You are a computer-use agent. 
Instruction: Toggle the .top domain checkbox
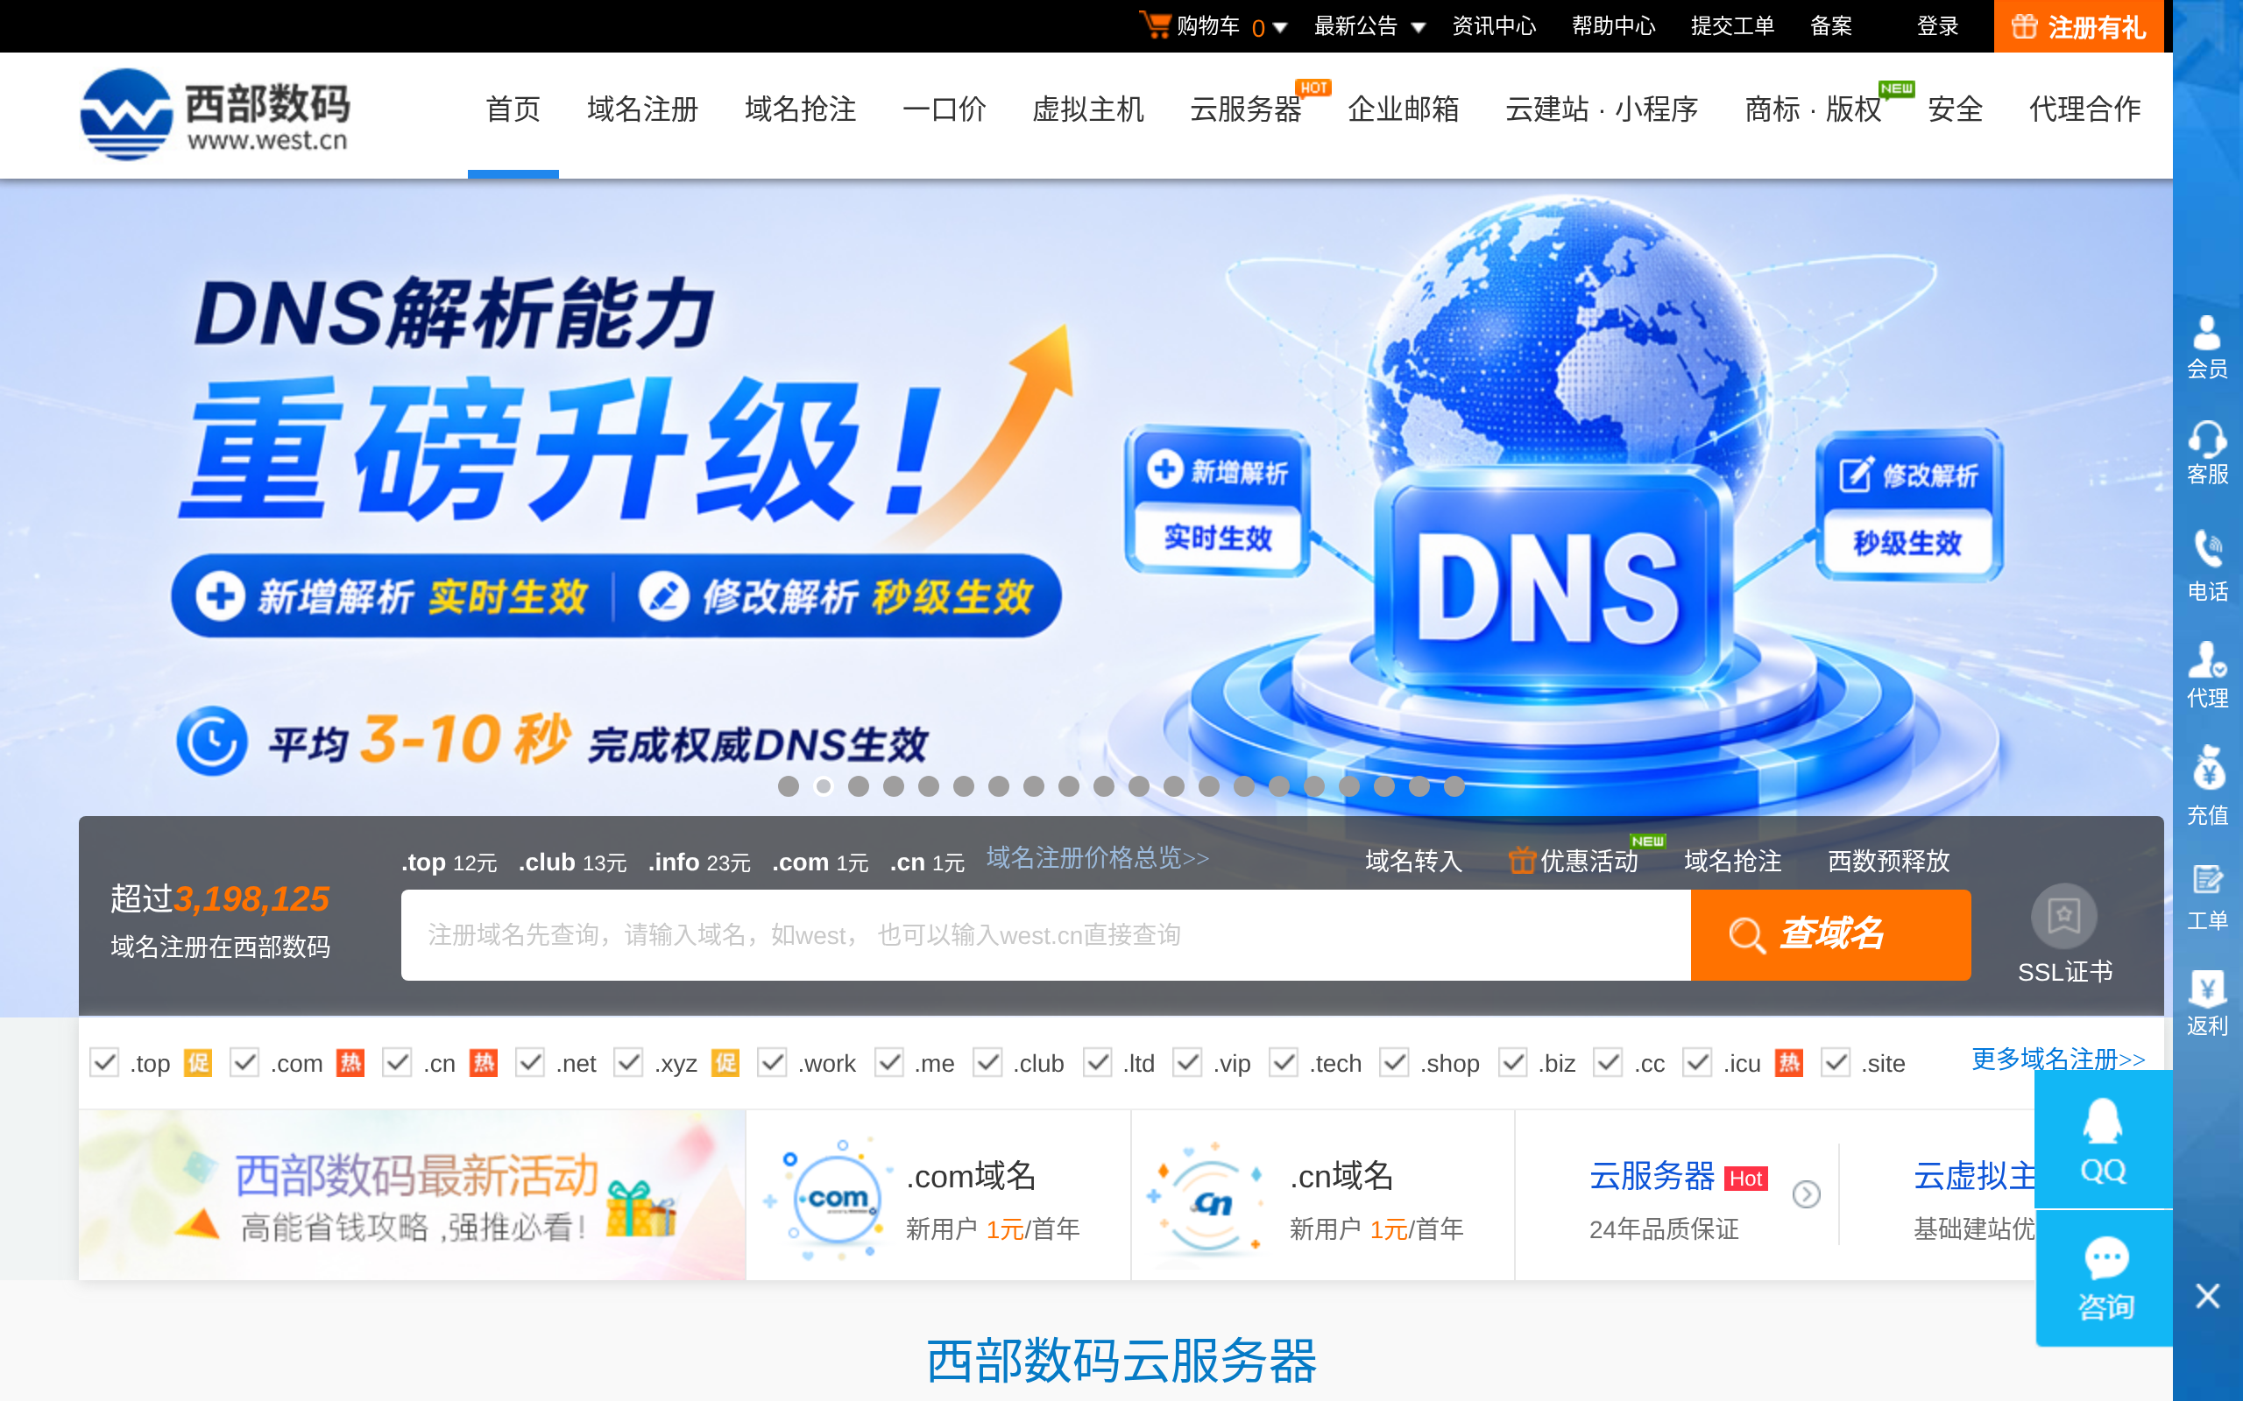coord(105,1063)
